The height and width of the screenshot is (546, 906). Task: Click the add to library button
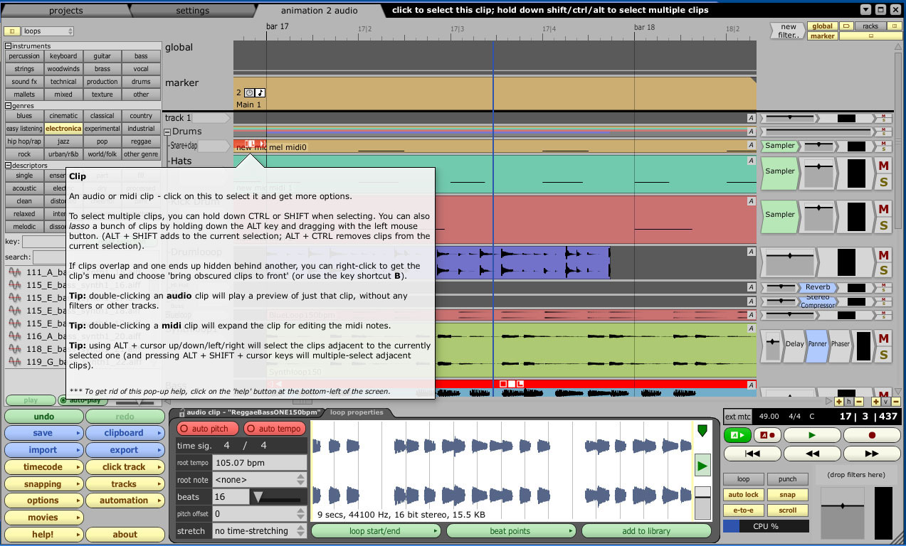(x=646, y=531)
